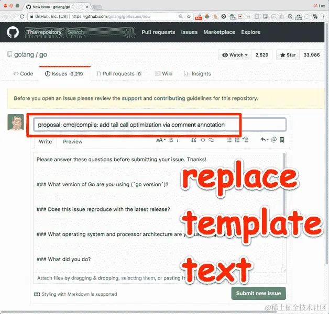Insert a numbered list

point(237,140)
